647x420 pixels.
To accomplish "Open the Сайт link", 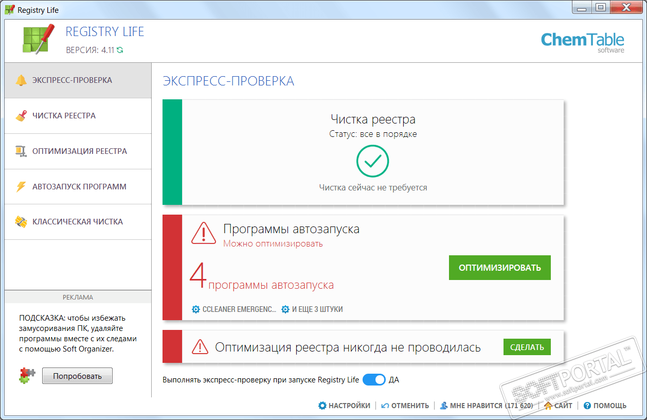I will (564, 406).
